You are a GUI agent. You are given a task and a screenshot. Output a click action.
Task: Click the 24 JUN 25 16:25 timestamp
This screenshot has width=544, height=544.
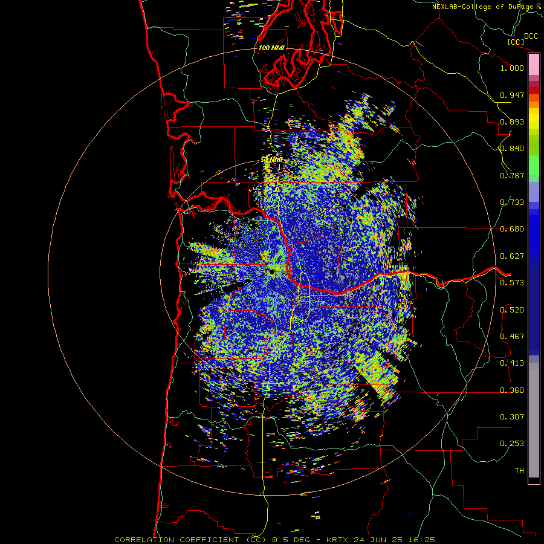pyautogui.click(x=394, y=540)
